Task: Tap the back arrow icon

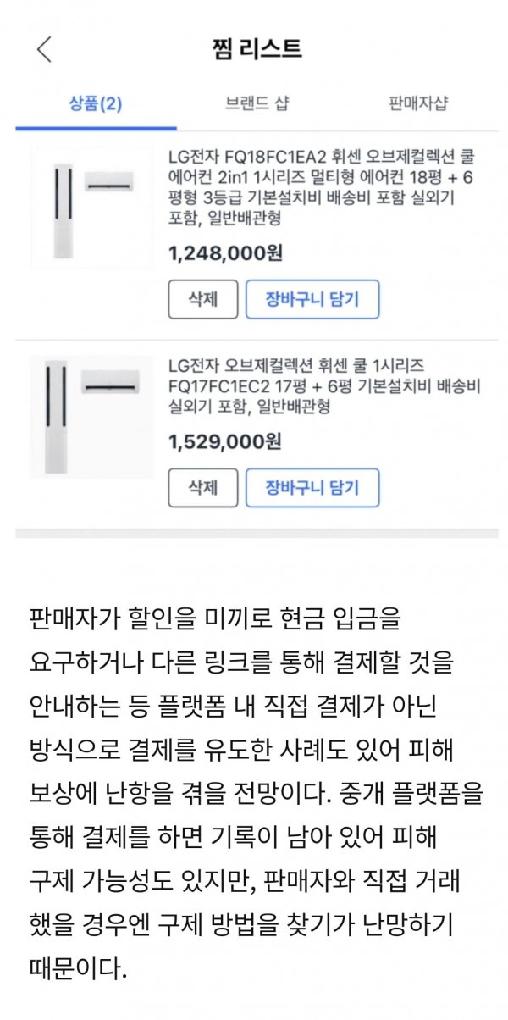Action: (44, 49)
